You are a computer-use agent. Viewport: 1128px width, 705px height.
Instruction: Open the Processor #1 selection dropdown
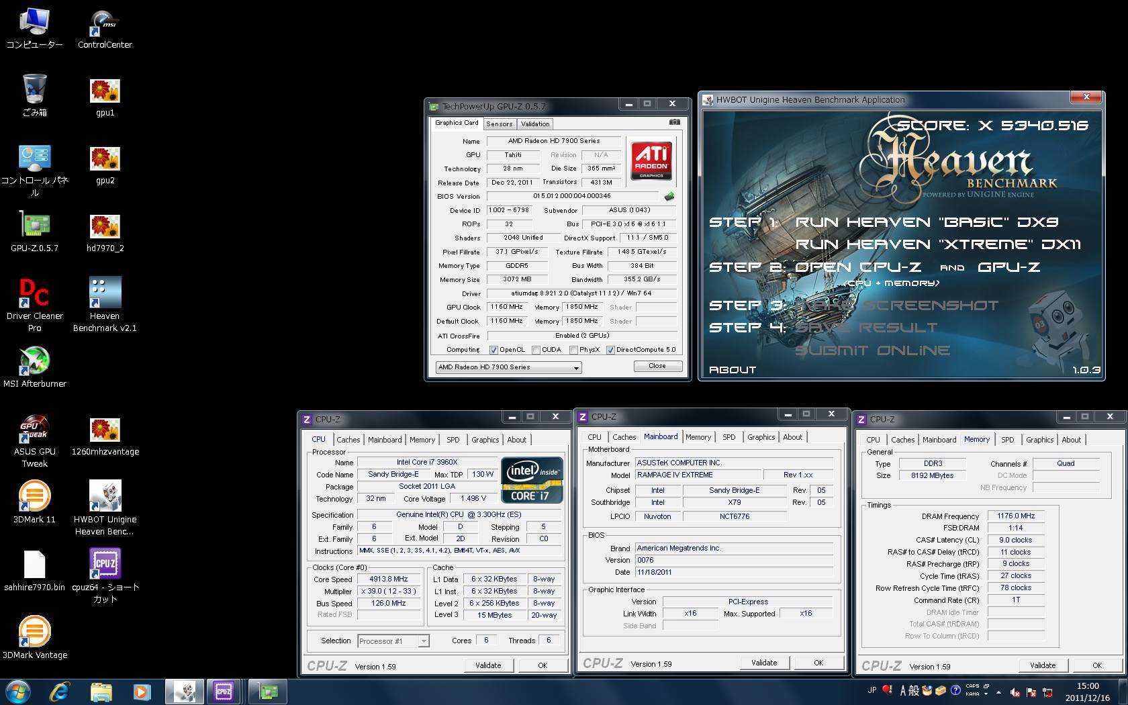[x=393, y=641]
